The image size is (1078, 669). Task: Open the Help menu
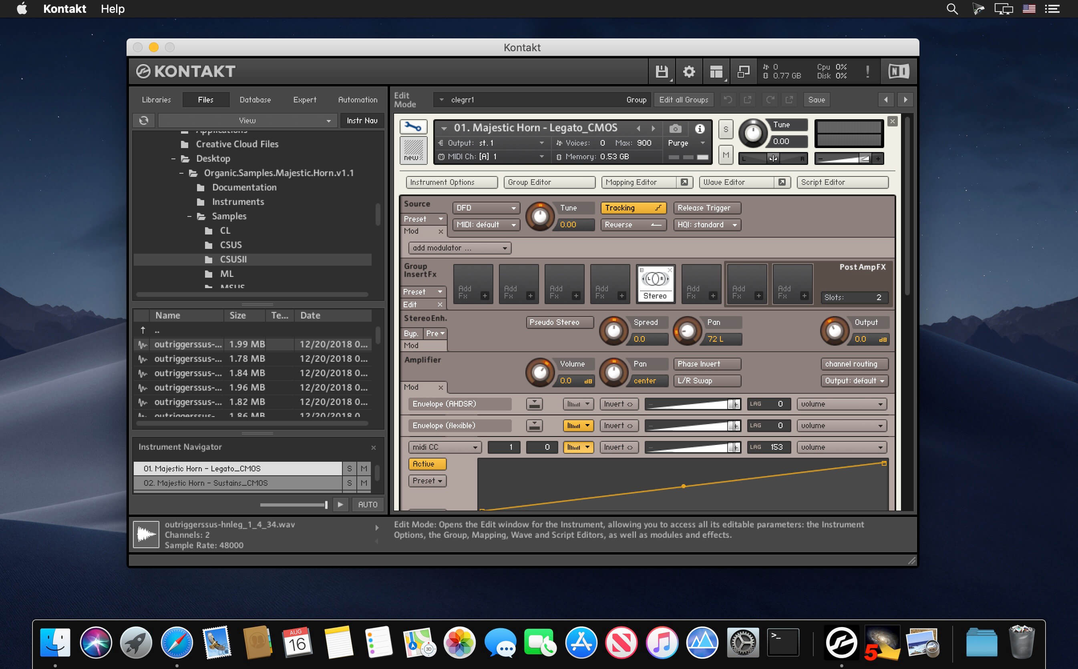[113, 9]
